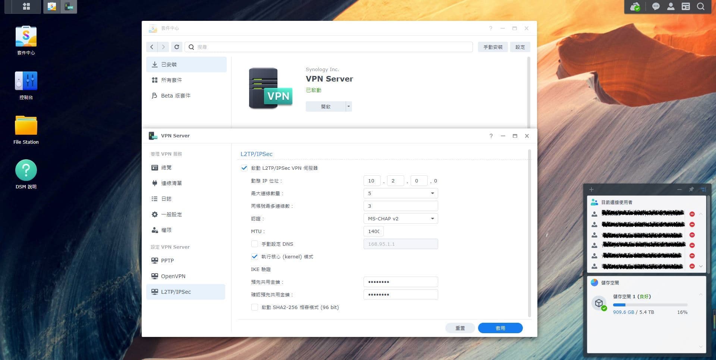716x360 pixels.
Task: Go forward in Package Center
Action: click(x=163, y=47)
